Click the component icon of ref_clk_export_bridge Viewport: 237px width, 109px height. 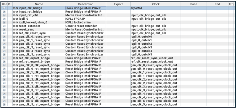click(17, 58)
